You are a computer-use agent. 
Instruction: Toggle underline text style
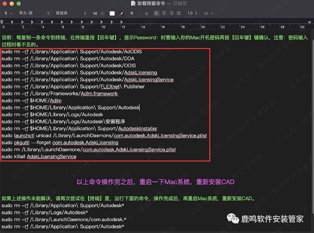pyautogui.click(x=147, y=13)
